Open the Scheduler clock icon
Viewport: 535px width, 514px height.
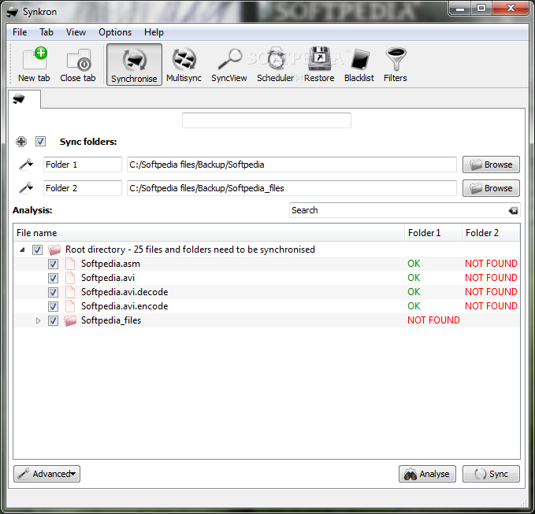pyautogui.click(x=275, y=65)
